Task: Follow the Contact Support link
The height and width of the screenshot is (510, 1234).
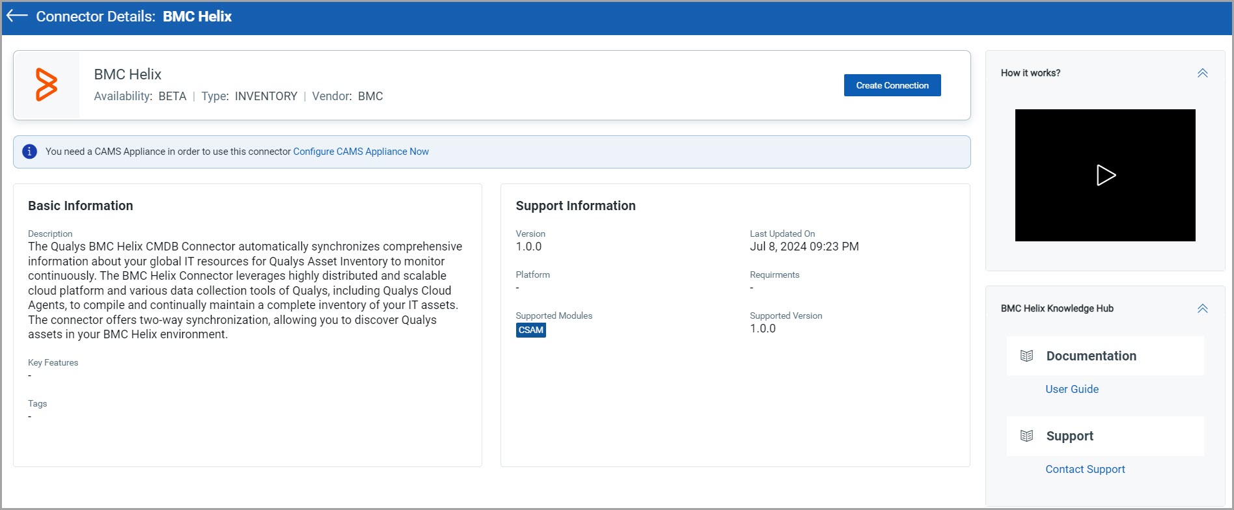Action: coord(1085,469)
